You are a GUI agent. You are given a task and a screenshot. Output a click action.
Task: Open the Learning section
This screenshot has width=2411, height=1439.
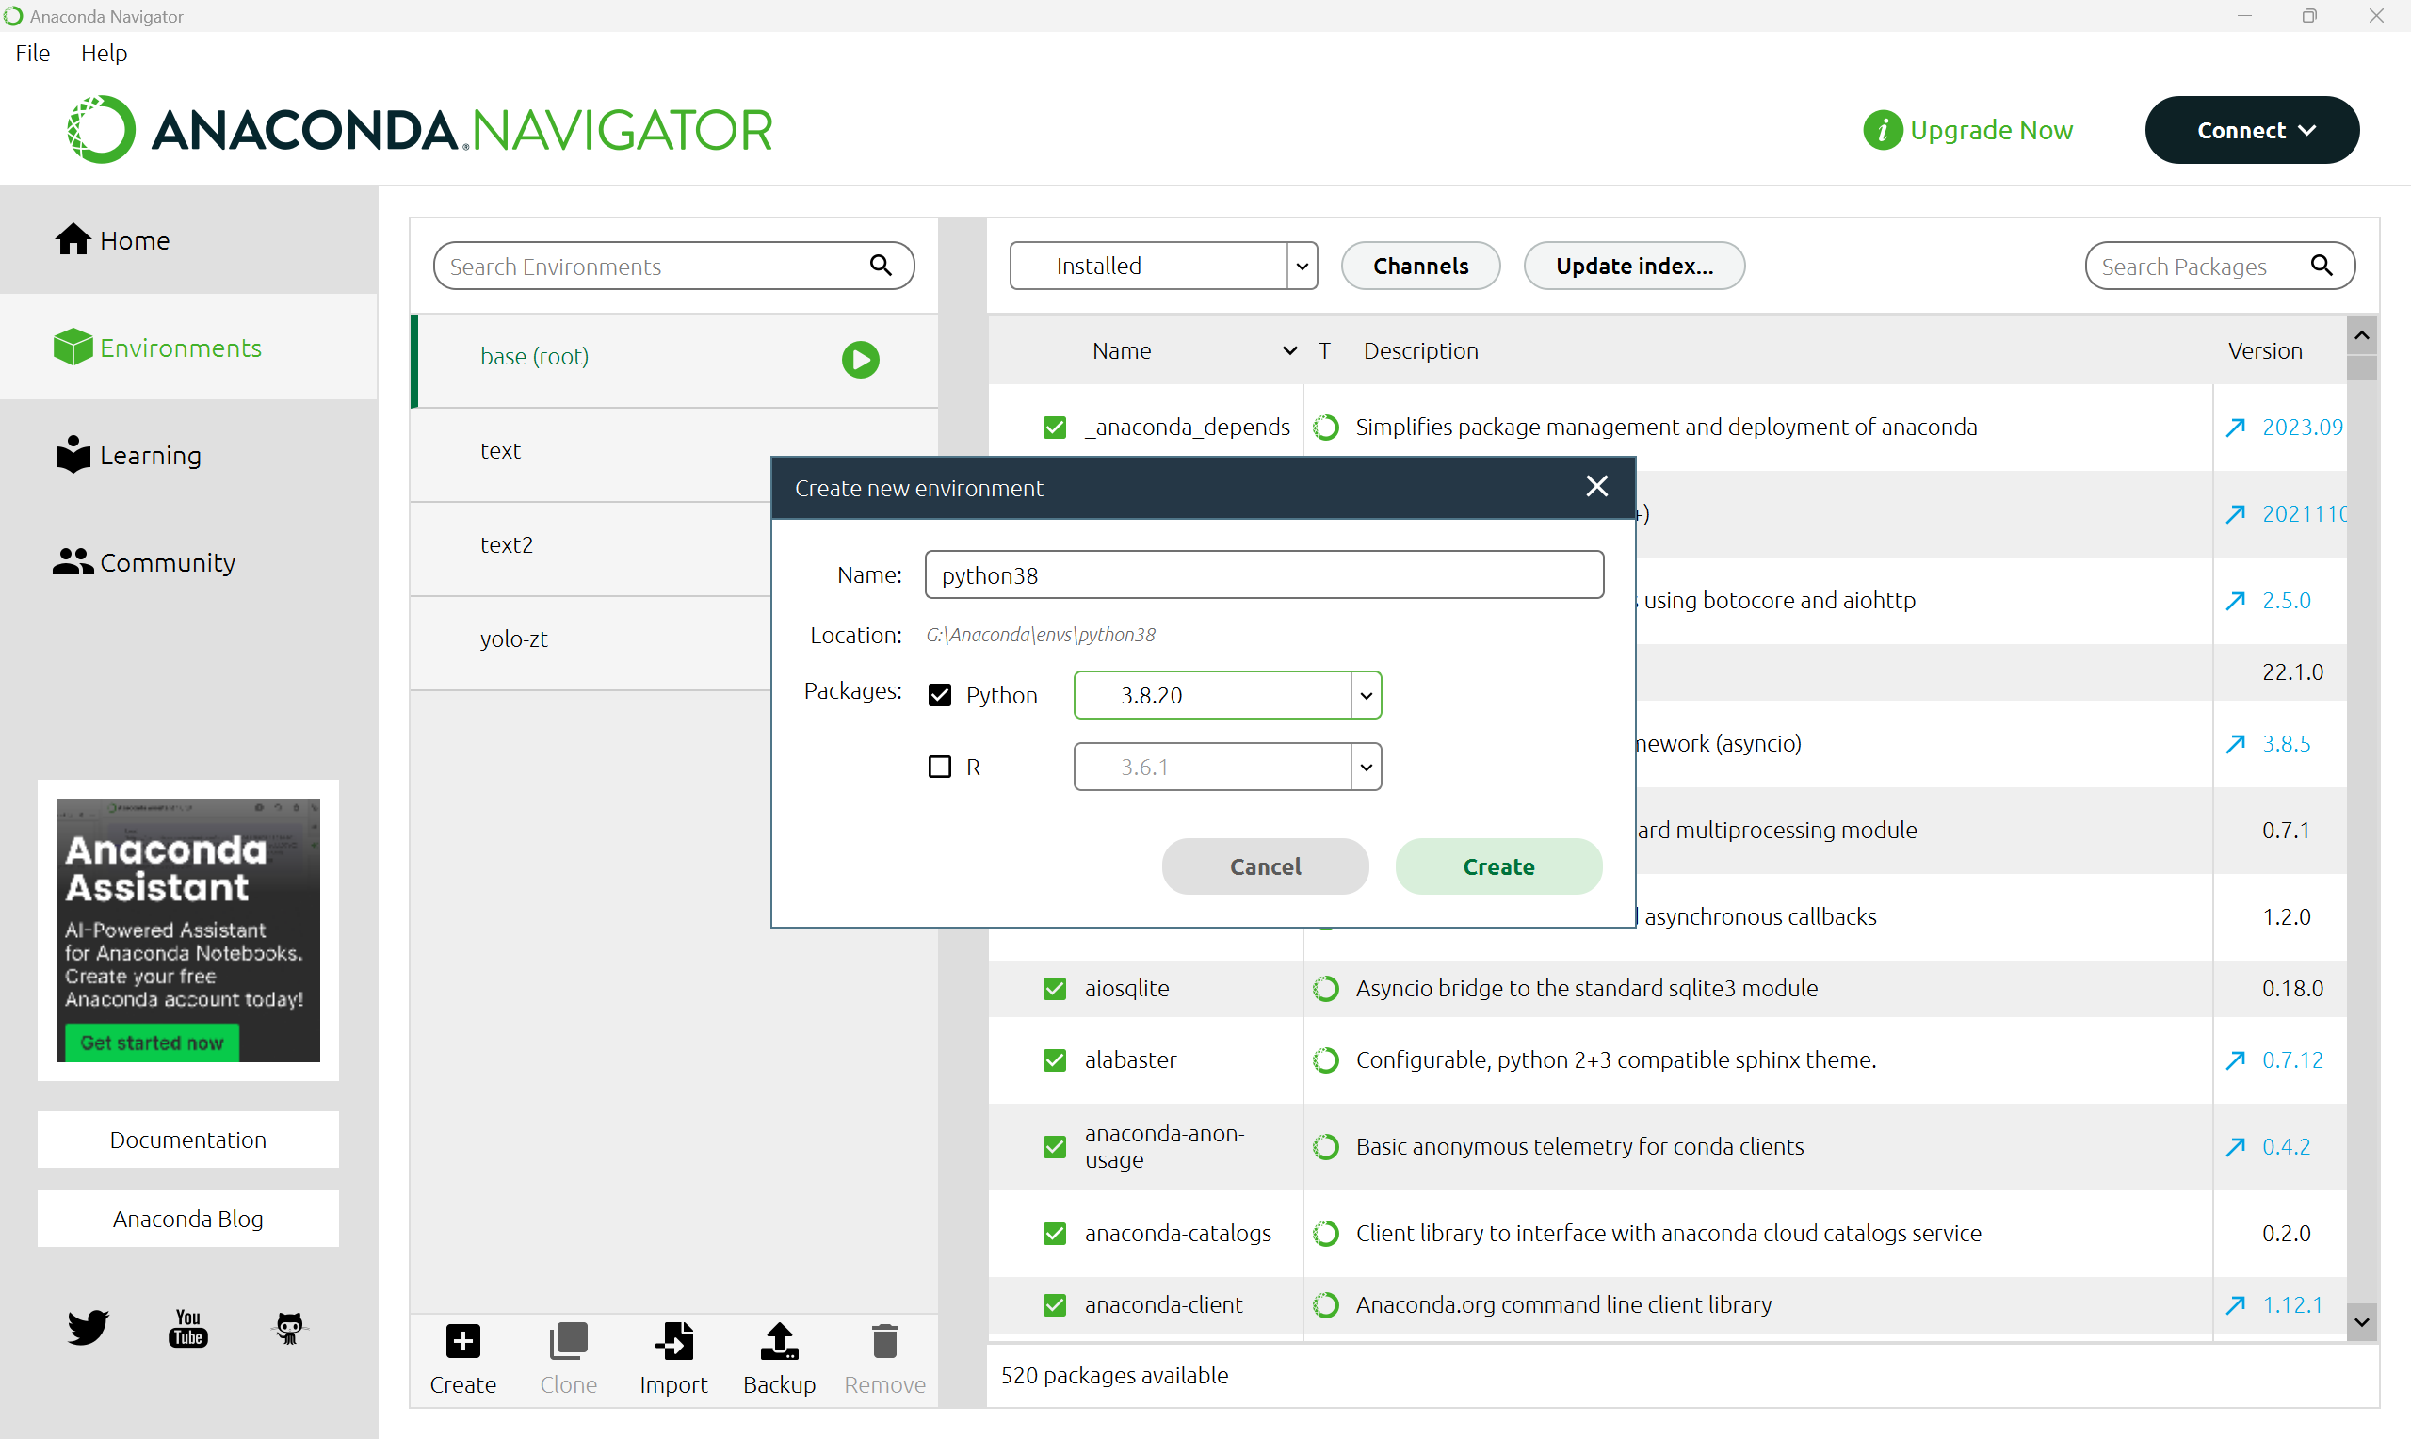point(128,455)
